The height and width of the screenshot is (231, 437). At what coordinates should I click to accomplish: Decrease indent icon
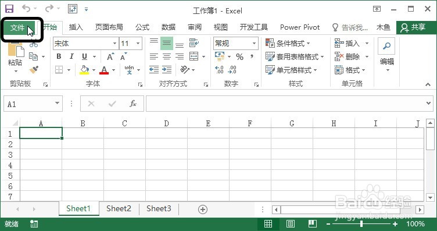[x=154, y=70]
